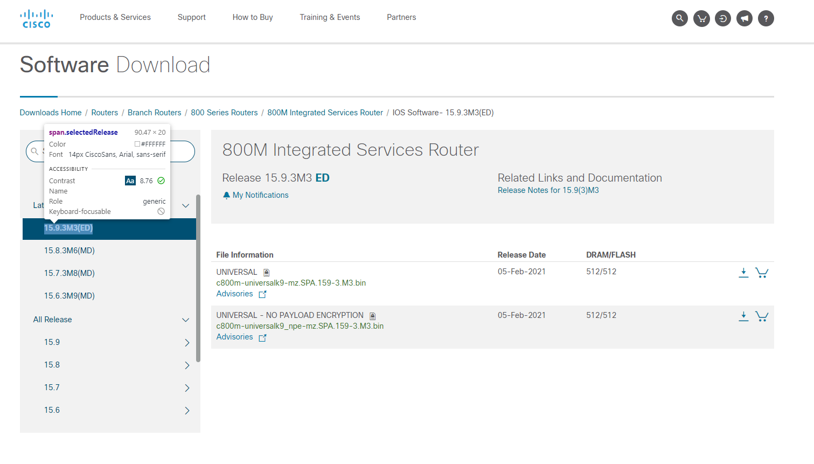Image resolution: width=814 pixels, height=464 pixels.
Task: Download the c800m-universalk9-mz file via download icon
Action: pos(743,273)
